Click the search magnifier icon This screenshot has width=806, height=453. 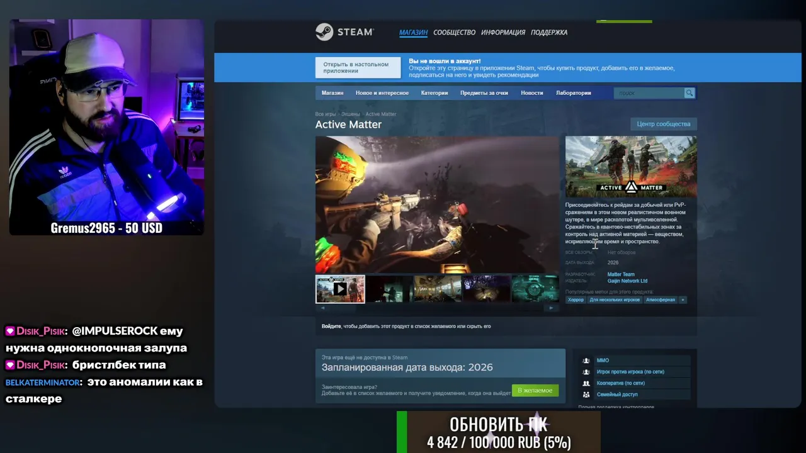(x=690, y=93)
